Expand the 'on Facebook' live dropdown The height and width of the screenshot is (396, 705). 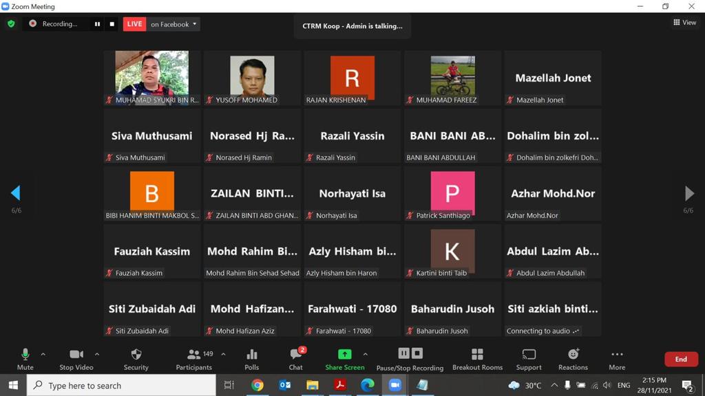click(x=174, y=24)
